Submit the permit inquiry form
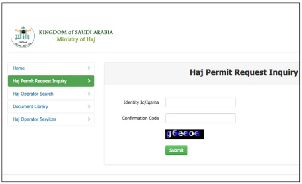302x184 pixels. 176,150
